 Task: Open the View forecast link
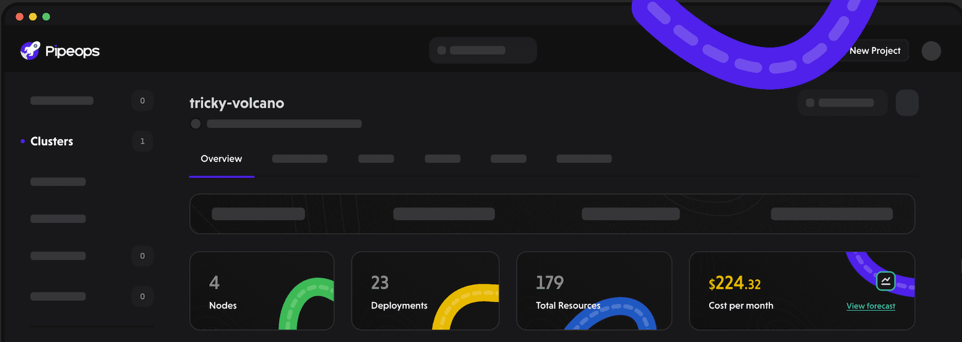871,306
